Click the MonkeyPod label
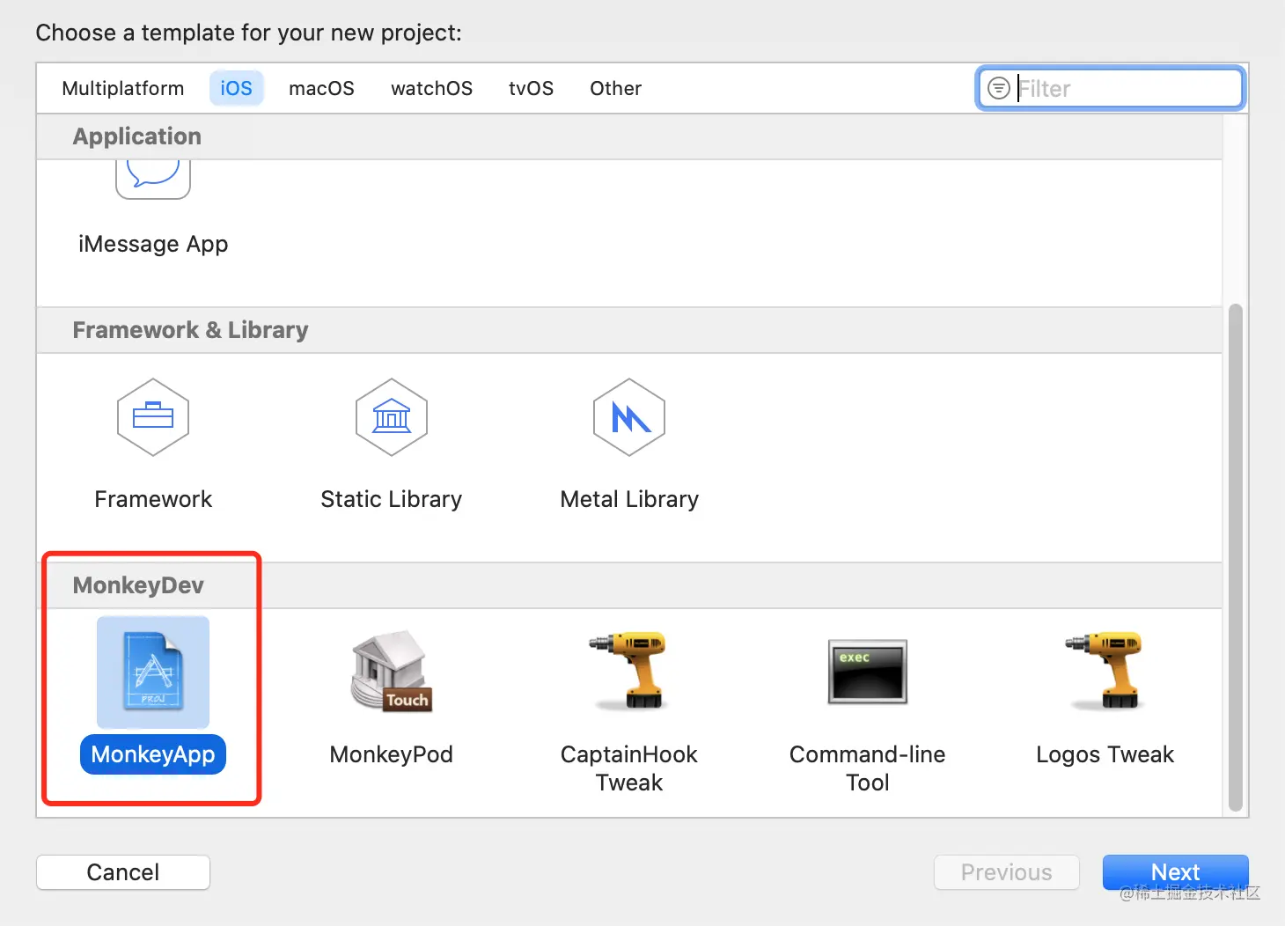 tap(392, 754)
